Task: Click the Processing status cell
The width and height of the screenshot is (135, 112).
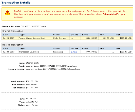Action: 61,52
